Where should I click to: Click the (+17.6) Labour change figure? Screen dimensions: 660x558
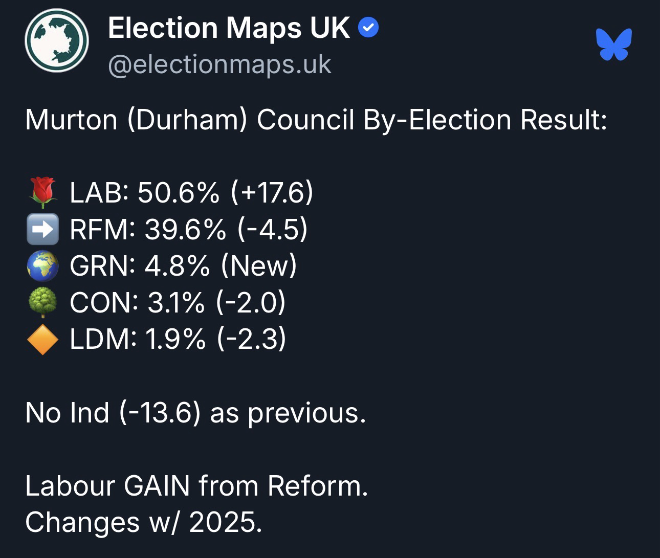(x=272, y=193)
